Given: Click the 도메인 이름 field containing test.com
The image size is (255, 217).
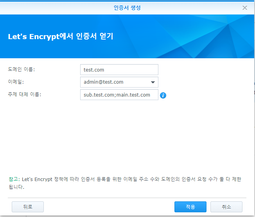Looking at the screenshot, I should point(119,70).
